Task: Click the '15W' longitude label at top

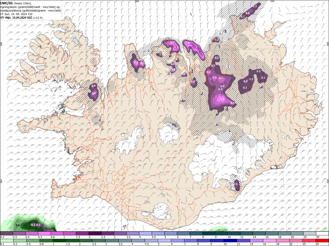Action: tap(272, 1)
